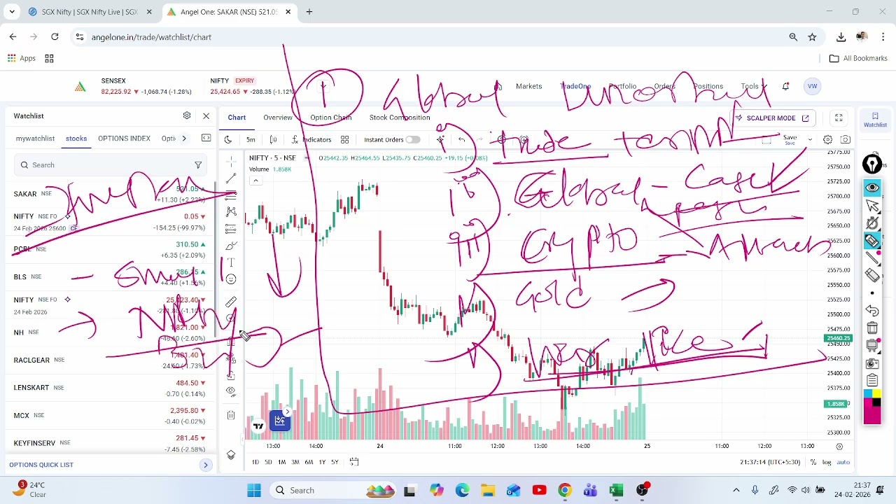Open chart layout grid icon
This screenshot has width=896, height=504.
pyautogui.click(x=344, y=140)
